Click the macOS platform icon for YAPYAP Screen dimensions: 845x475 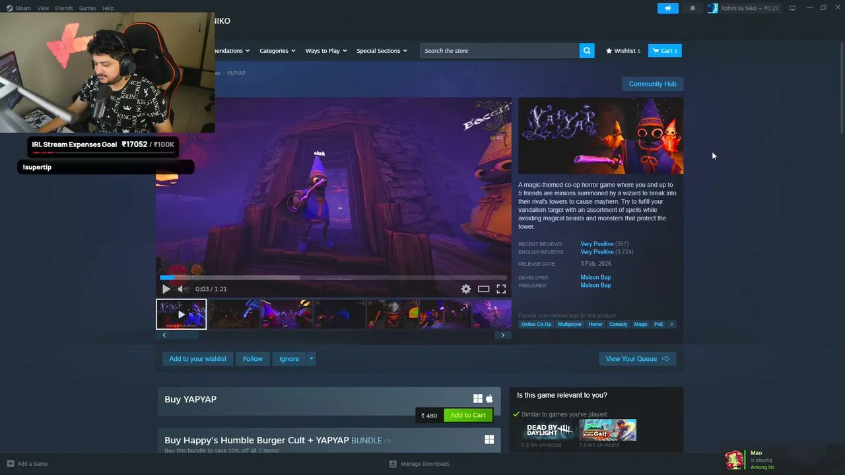[x=489, y=398]
